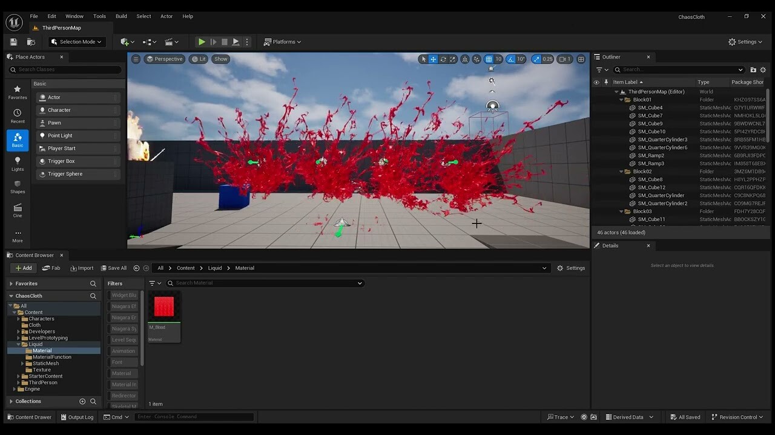Viewport: 775px width, 435px height.
Task: Toggle scale snapping in the viewport
Action: coord(536,59)
